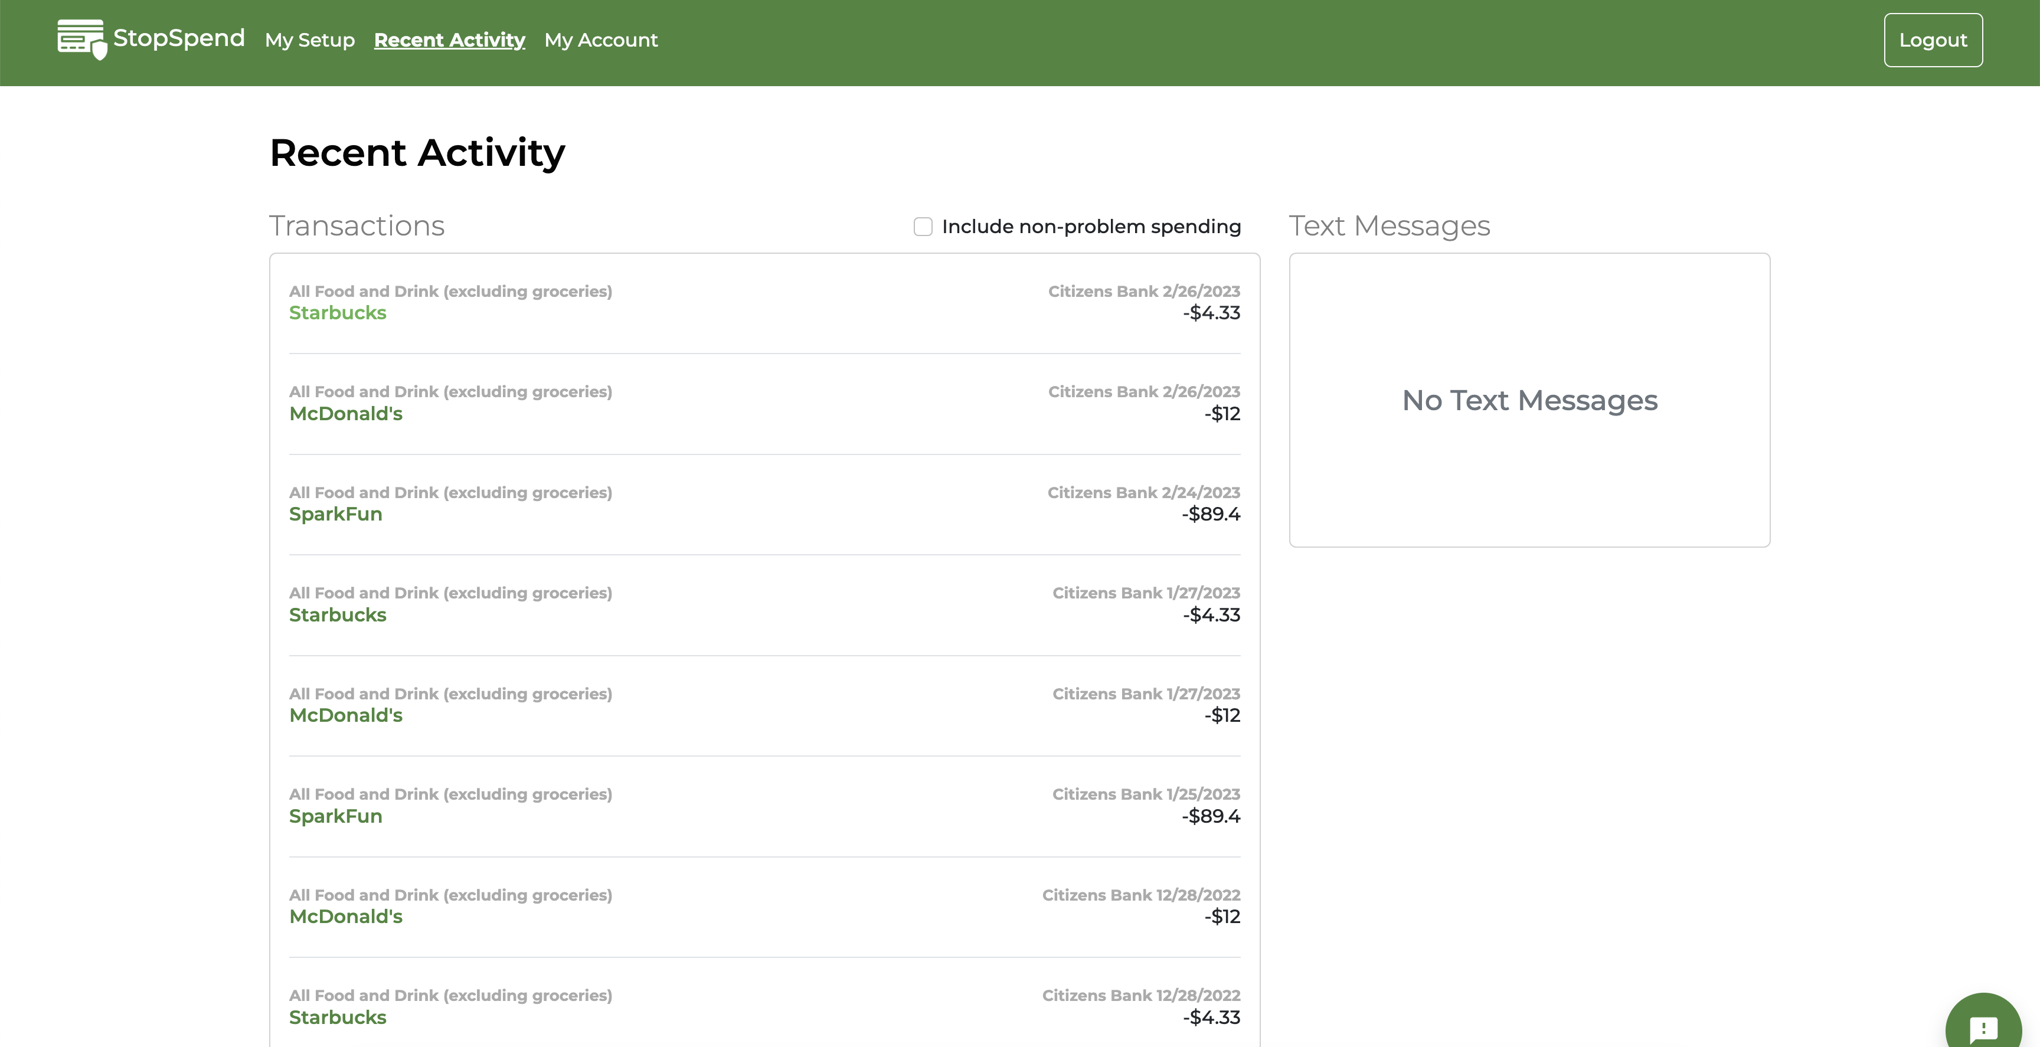Open McDonald's transaction dated 2/26/2023
This screenshot has height=1047, width=2040.
(x=345, y=413)
